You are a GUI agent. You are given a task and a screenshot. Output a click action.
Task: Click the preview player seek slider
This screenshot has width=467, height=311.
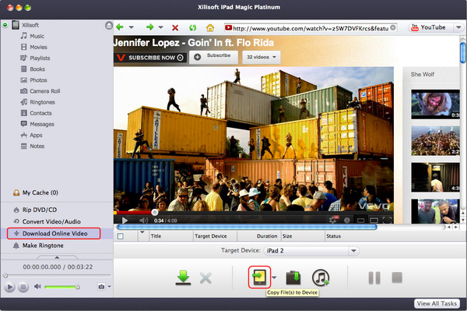[57, 275]
